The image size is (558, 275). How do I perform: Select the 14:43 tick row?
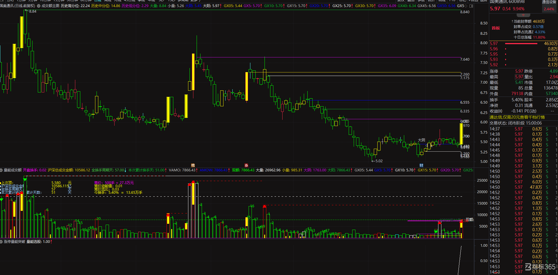click(x=523, y=140)
